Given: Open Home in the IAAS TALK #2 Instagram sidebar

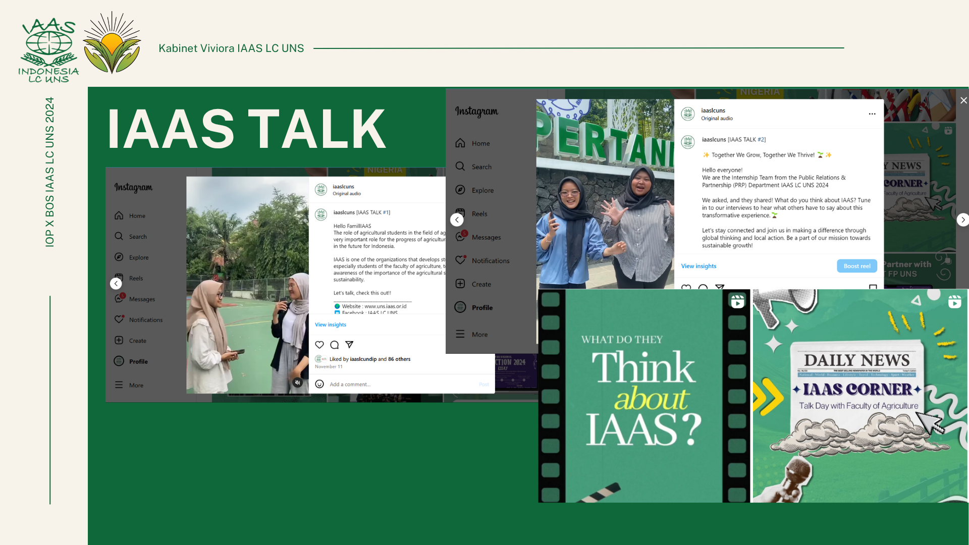Looking at the screenshot, I should click(x=472, y=143).
